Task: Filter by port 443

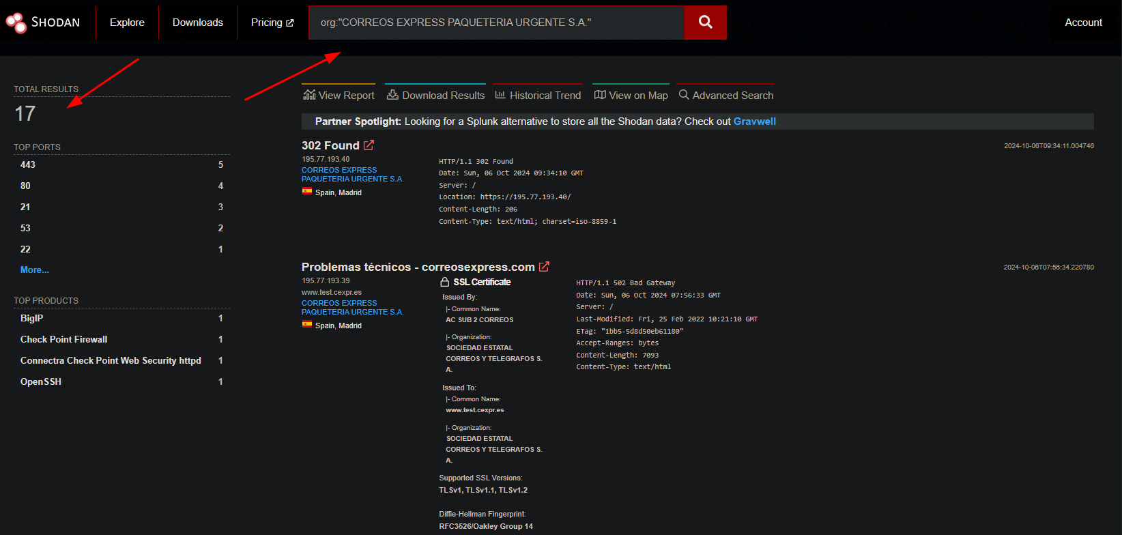Action: [x=121, y=164]
